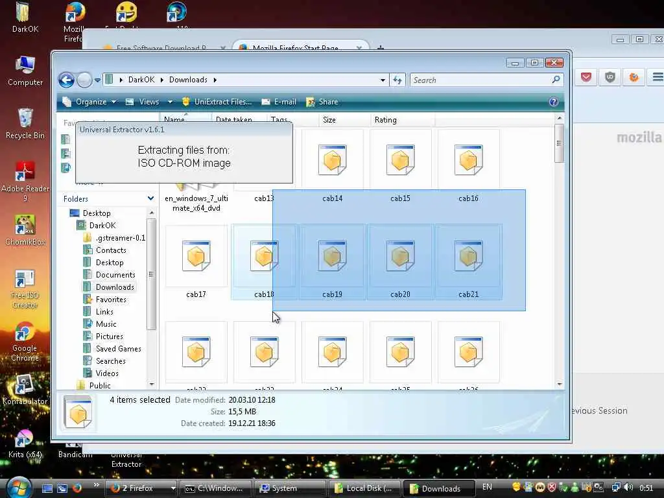Image resolution: width=664 pixels, height=498 pixels.
Task: Refresh the Downloads folder view
Action: click(x=397, y=80)
